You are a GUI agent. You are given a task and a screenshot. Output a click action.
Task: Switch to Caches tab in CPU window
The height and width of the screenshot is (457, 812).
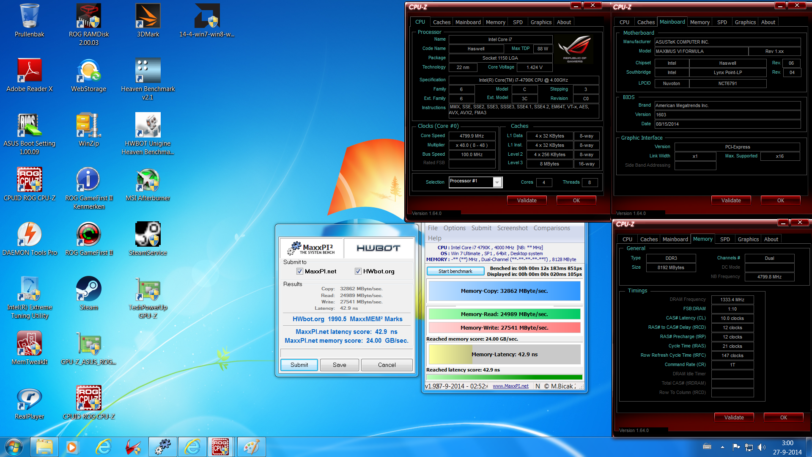point(442,22)
